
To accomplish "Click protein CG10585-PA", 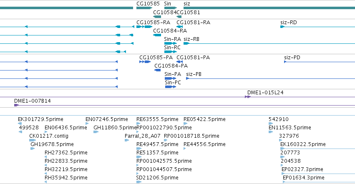I will tap(145, 62).
